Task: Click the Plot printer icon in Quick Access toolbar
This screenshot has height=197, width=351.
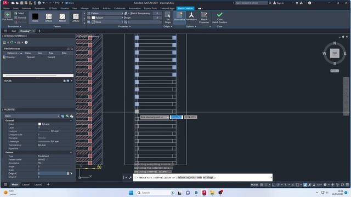Action: coord(39,3)
